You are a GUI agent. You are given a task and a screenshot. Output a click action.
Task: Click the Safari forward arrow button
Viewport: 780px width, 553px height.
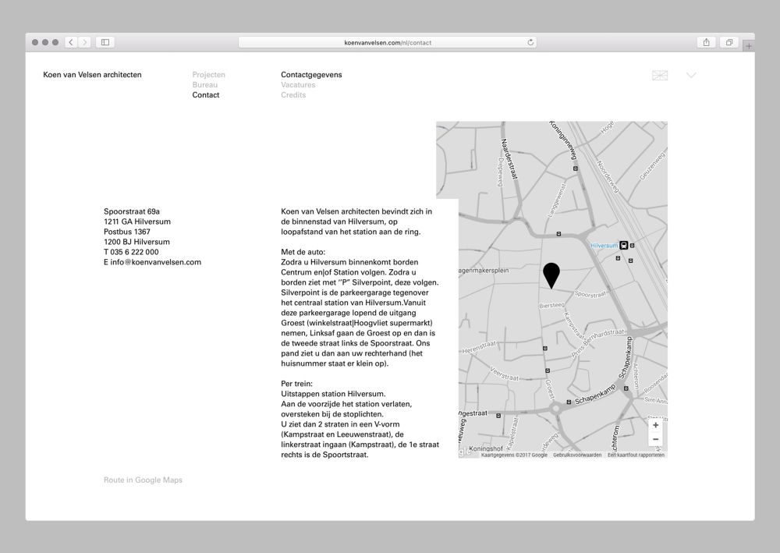(x=84, y=42)
